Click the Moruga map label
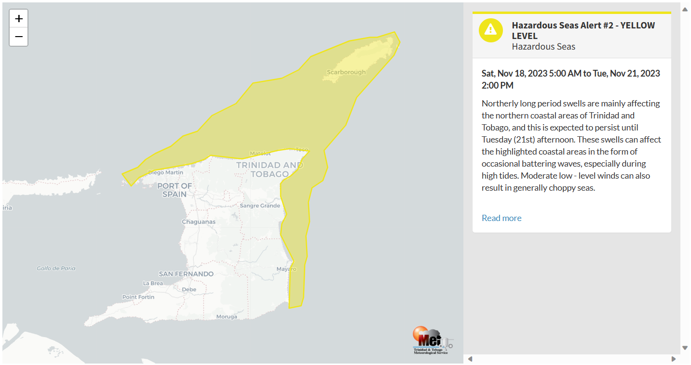The image size is (691, 365). click(x=227, y=317)
